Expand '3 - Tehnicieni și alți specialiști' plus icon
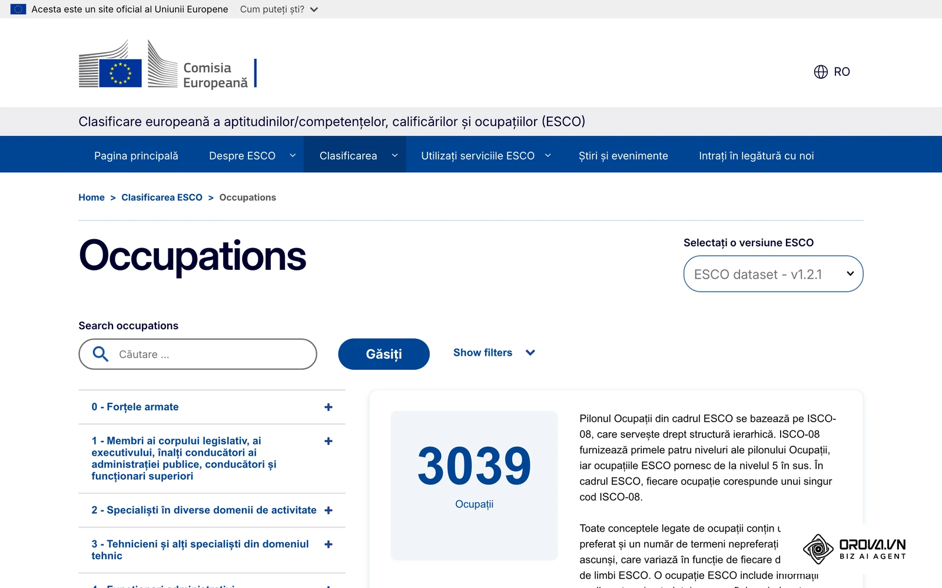The width and height of the screenshot is (942, 588). coord(329,544)
